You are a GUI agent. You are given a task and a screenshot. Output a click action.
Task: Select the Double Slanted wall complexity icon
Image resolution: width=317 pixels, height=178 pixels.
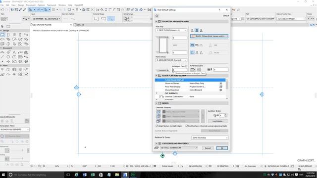(201, 53)
